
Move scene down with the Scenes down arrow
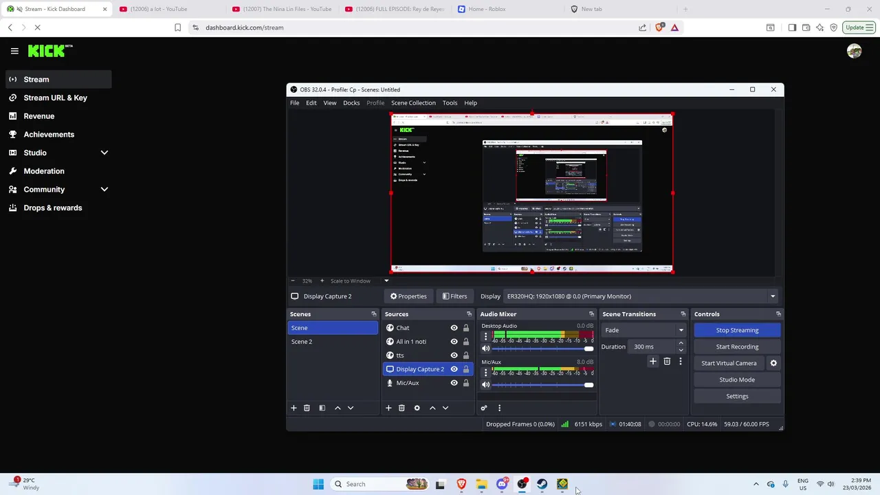click(x=351, y=408)
